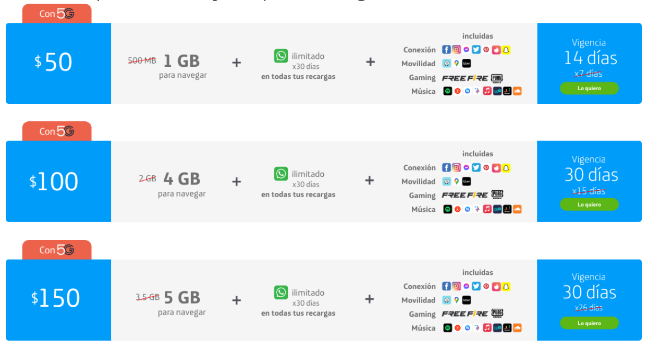
Task: Click the PUBG Mobile logo in the $100 plan
Action: (497, 195)
